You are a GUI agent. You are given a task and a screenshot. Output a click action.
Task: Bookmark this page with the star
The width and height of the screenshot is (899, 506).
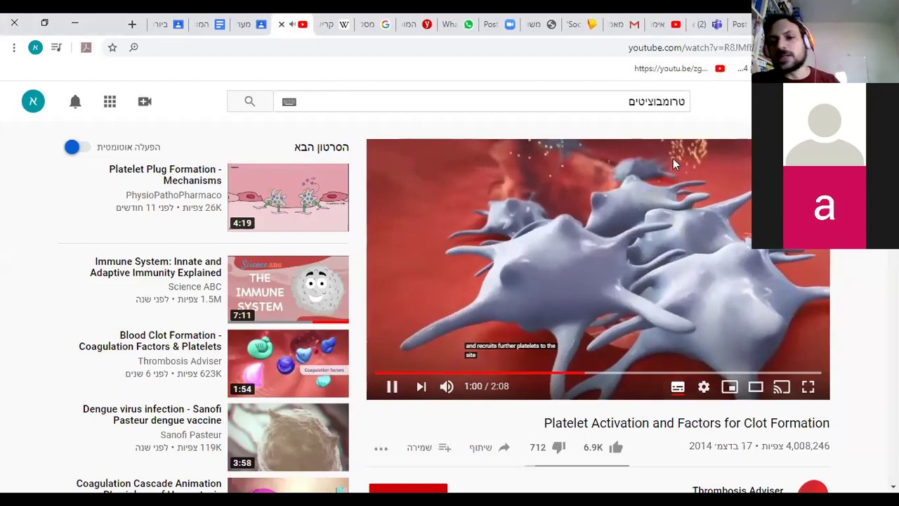pos(112,47)
